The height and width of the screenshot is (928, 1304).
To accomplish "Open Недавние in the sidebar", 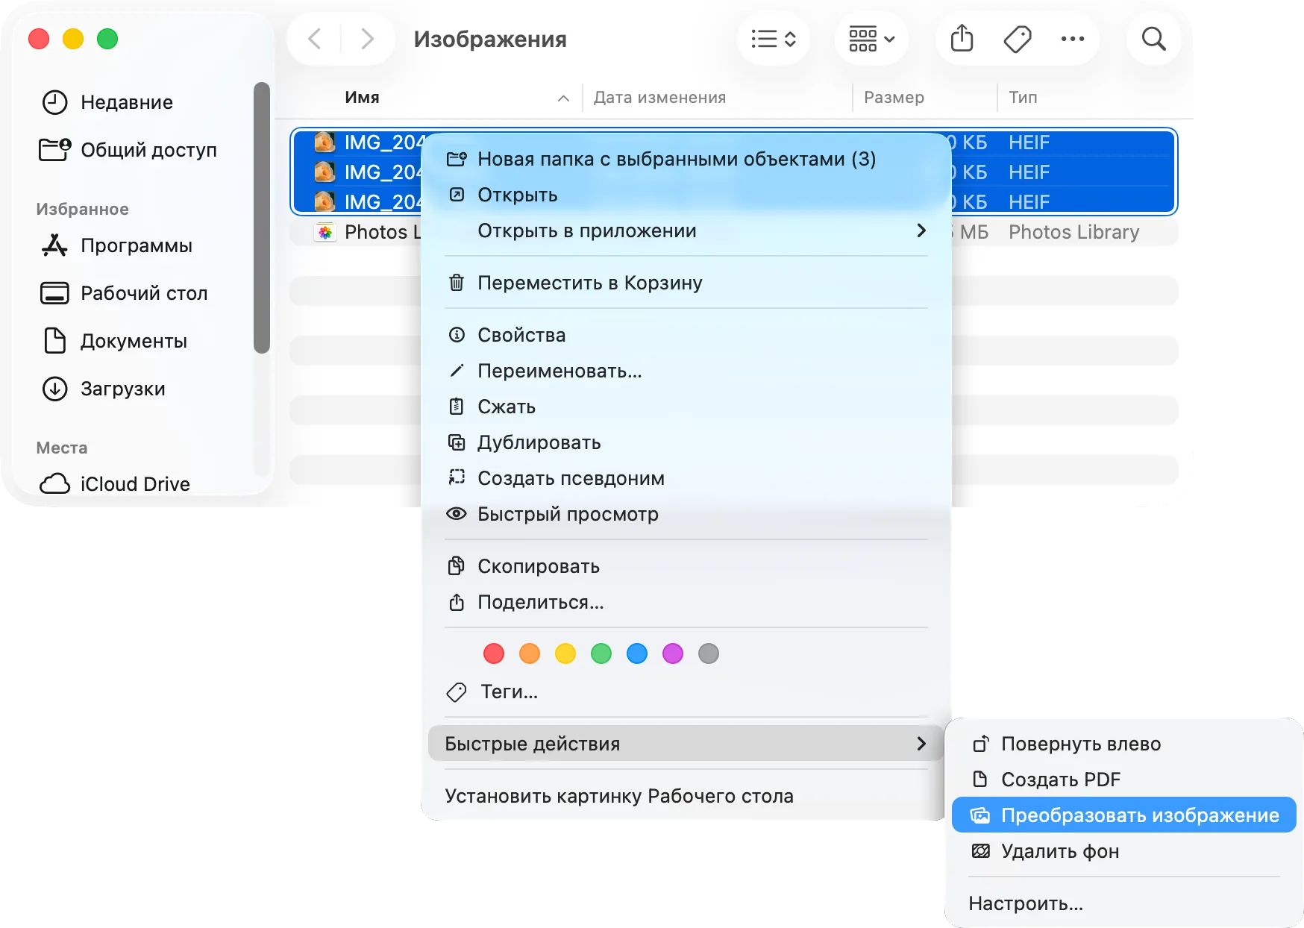I will (127, 102).
